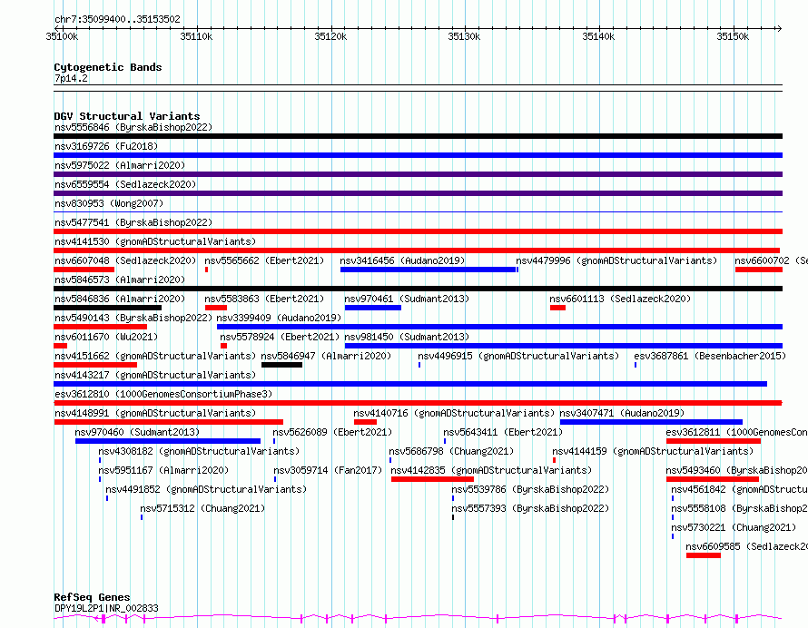The height and width of the screenshot is (628, 808).
Task: Select nsv4140716 gnomAD variant label
Action: [x=454, y=413]
